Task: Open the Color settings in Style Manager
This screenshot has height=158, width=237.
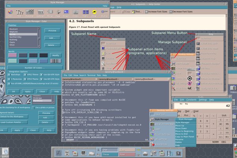Action: click(x=10, y=13)
